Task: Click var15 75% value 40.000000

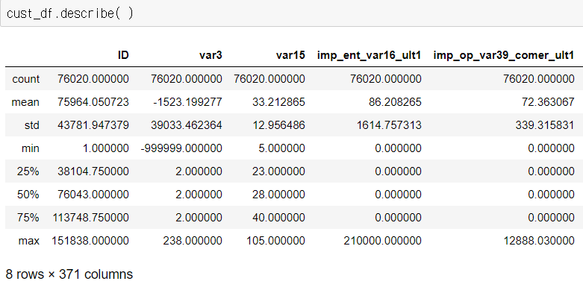Action: point(279,218)
